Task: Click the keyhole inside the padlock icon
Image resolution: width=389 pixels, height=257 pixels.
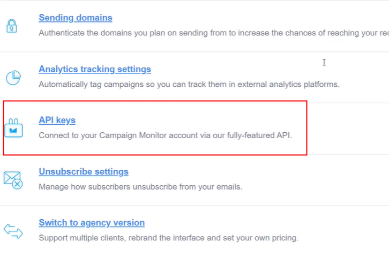Action: [12, 29]
